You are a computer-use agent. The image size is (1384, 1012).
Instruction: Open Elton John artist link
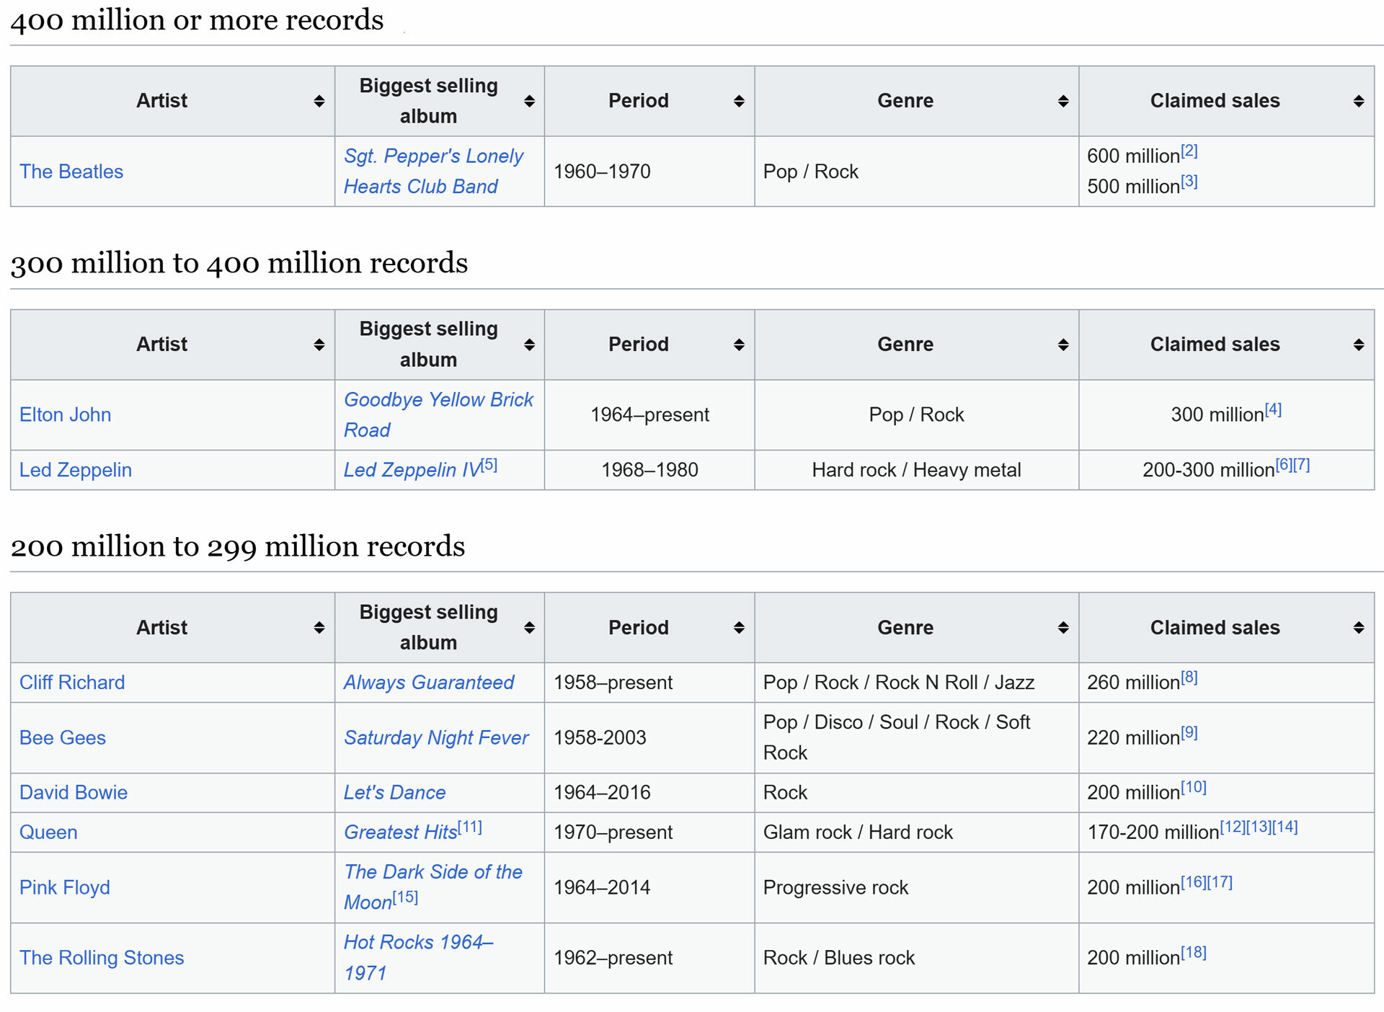click(x=65, y=414)
